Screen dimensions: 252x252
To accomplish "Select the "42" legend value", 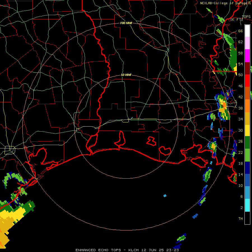I will point(241,97).
